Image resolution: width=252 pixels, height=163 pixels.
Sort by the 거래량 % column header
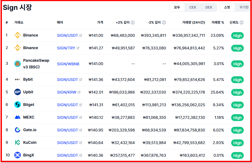click(218, 23)
